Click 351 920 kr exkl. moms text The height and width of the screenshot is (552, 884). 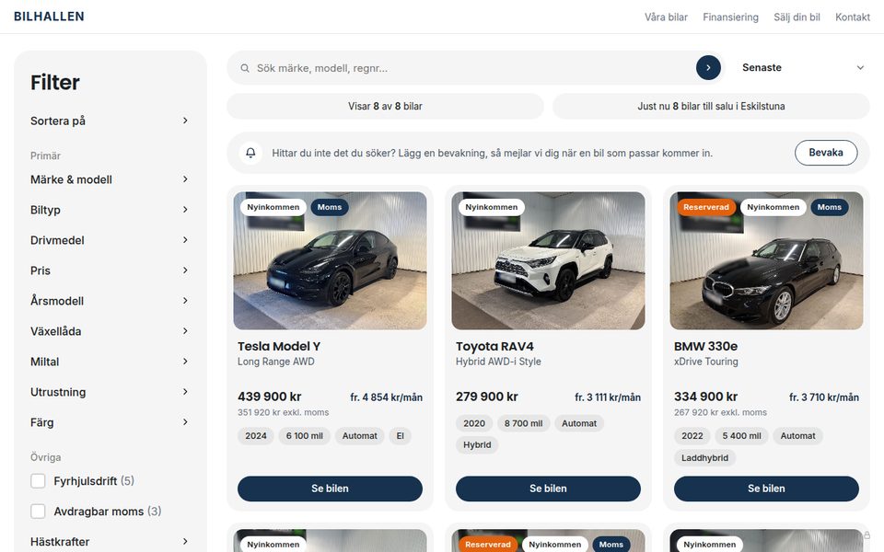point(283,412)
